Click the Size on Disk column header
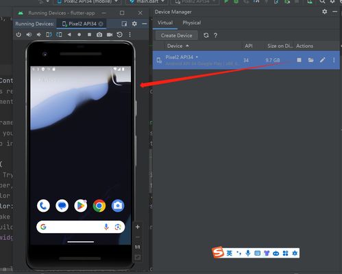 (x=280, y=46)
